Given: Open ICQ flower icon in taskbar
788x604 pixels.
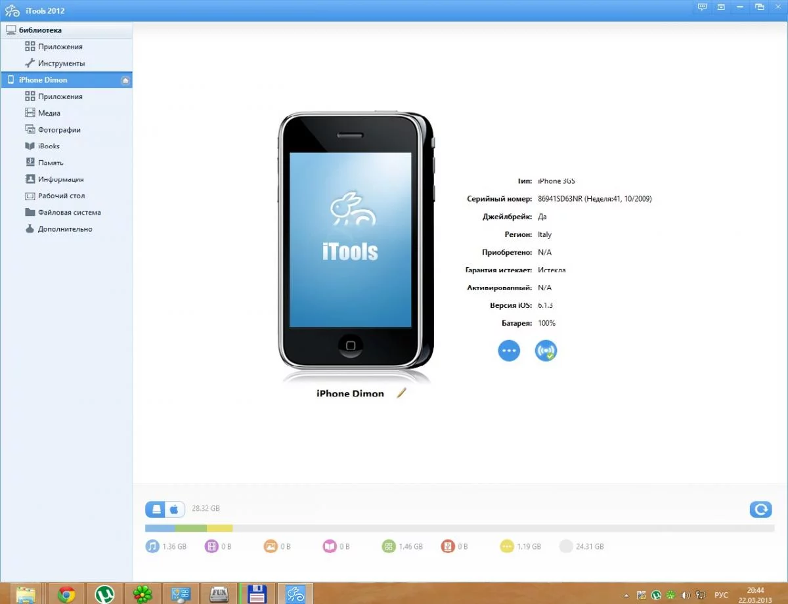Looking at the screenshot, I should 142,595.
